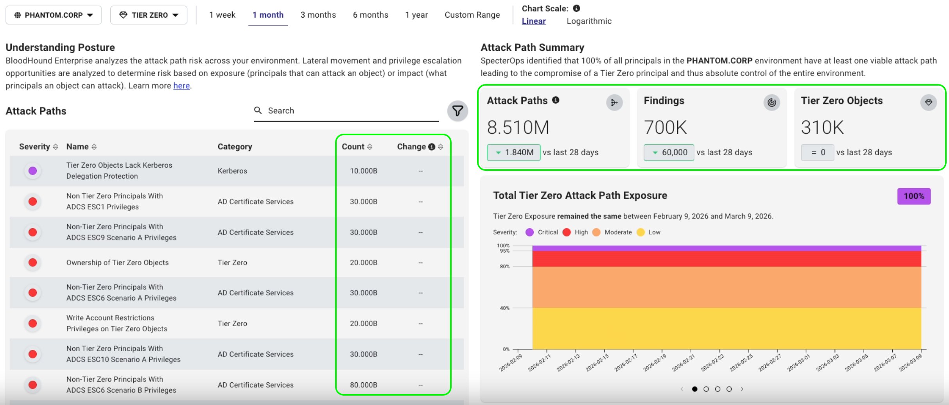Open the TIER ZERO selector dropdown

[x=149, y=15]
